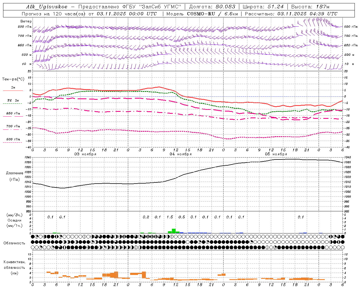This screenshot has height=287, width=359.
Task: Select the 'Широта: 51.24' latitude value
Action: coord(263,7)
